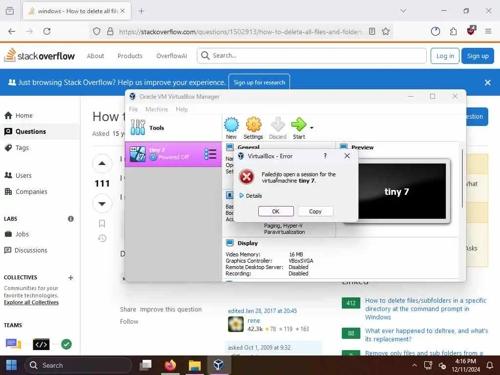This screenshot has width=500, height=375.
Task: Bookmark the question icon
Action: 102,224
